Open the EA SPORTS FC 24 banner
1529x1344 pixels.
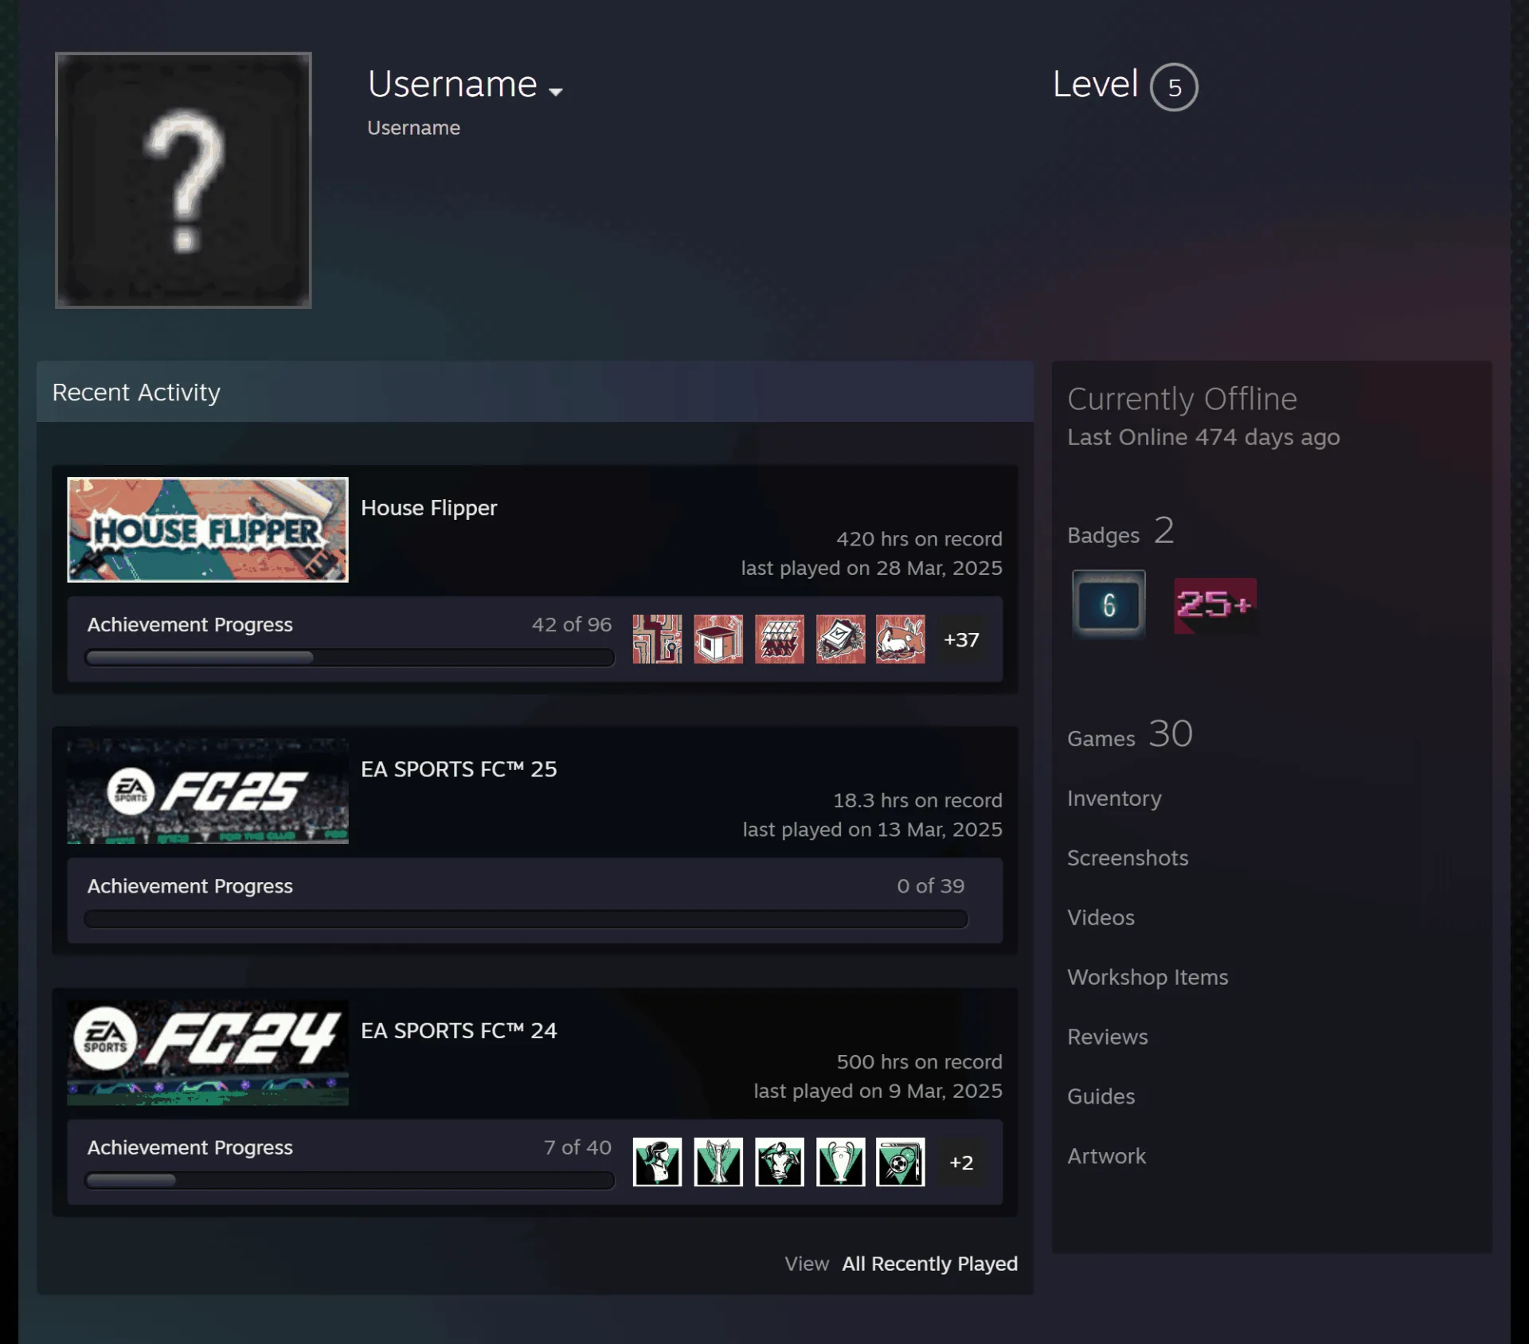pyautogui.click(x=208, y=1052)
